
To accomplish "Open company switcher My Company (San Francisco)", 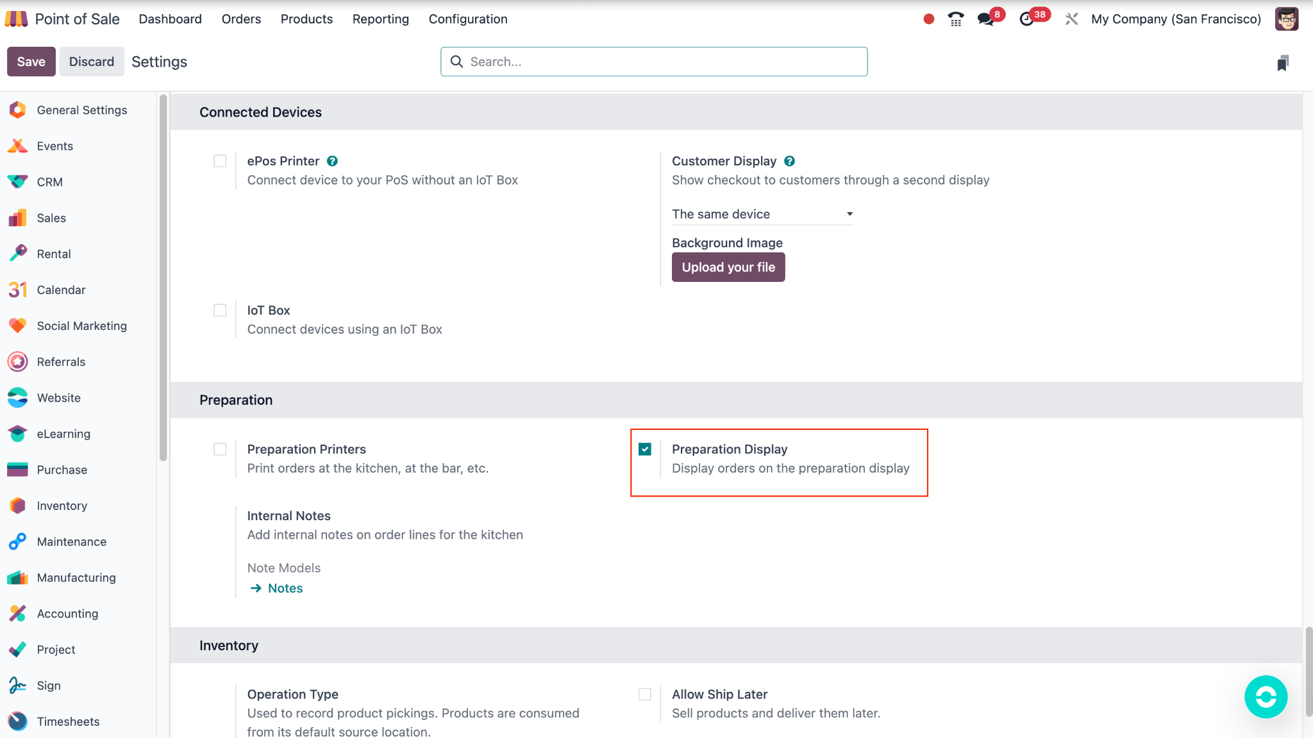I will pyautogui.click(x=1176, y=19).
